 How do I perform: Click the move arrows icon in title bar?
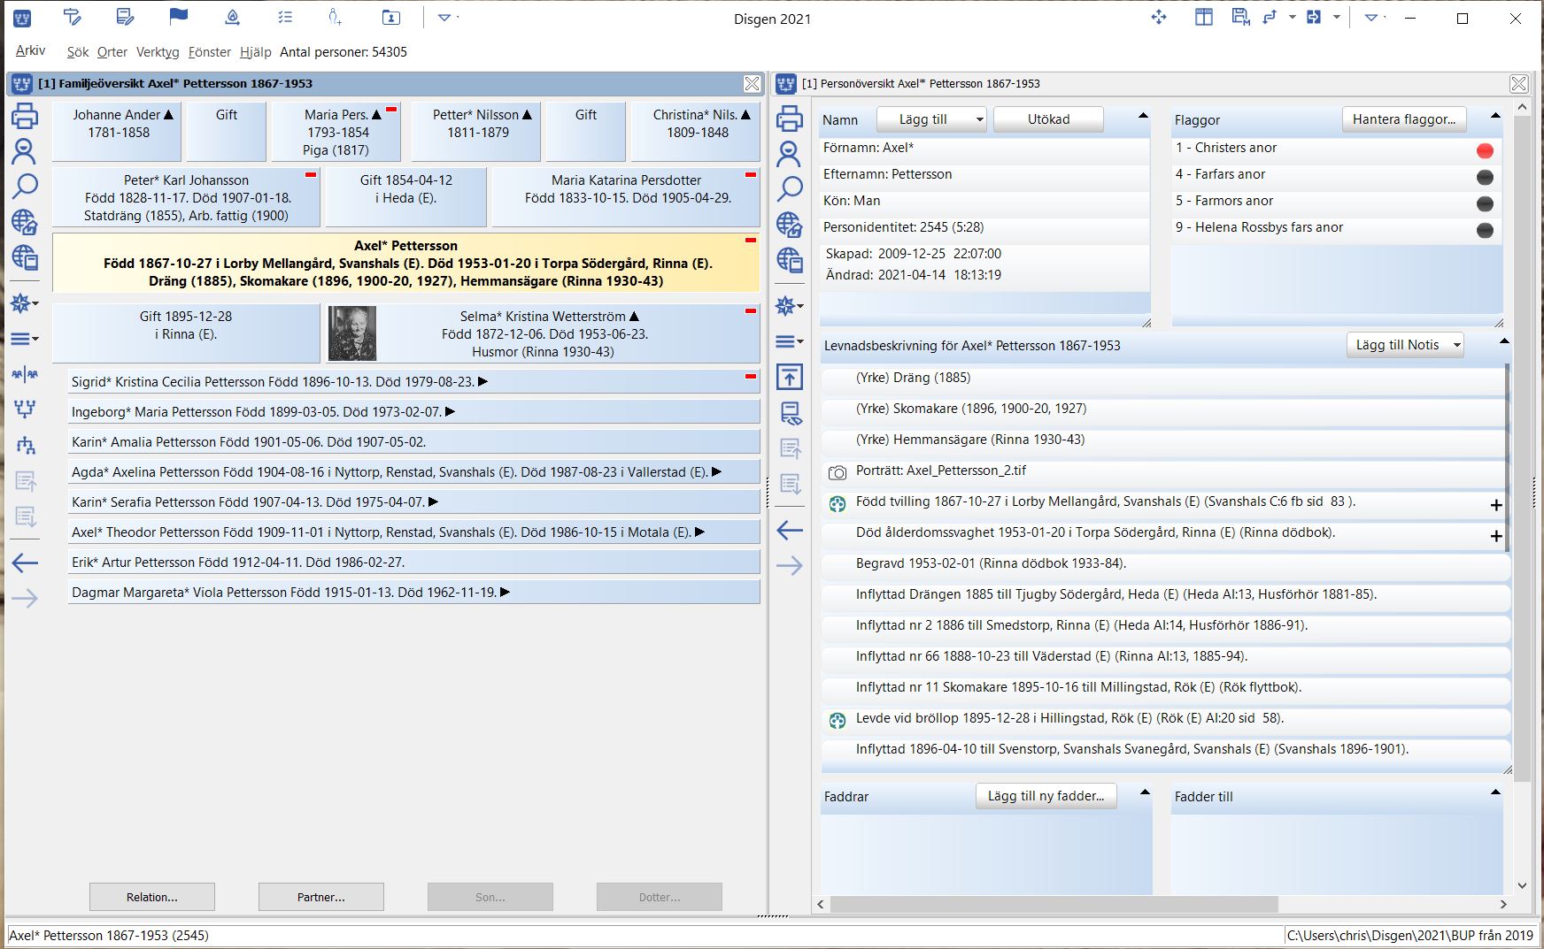click(1159, 17)
